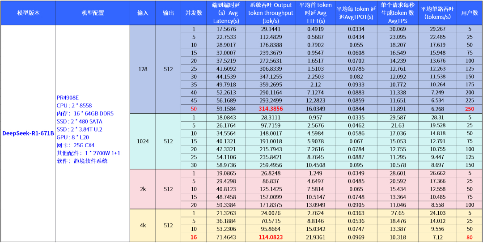
Task: Select the 平均单路吞吐 (tokens/s) header
Action: point(438,13)
